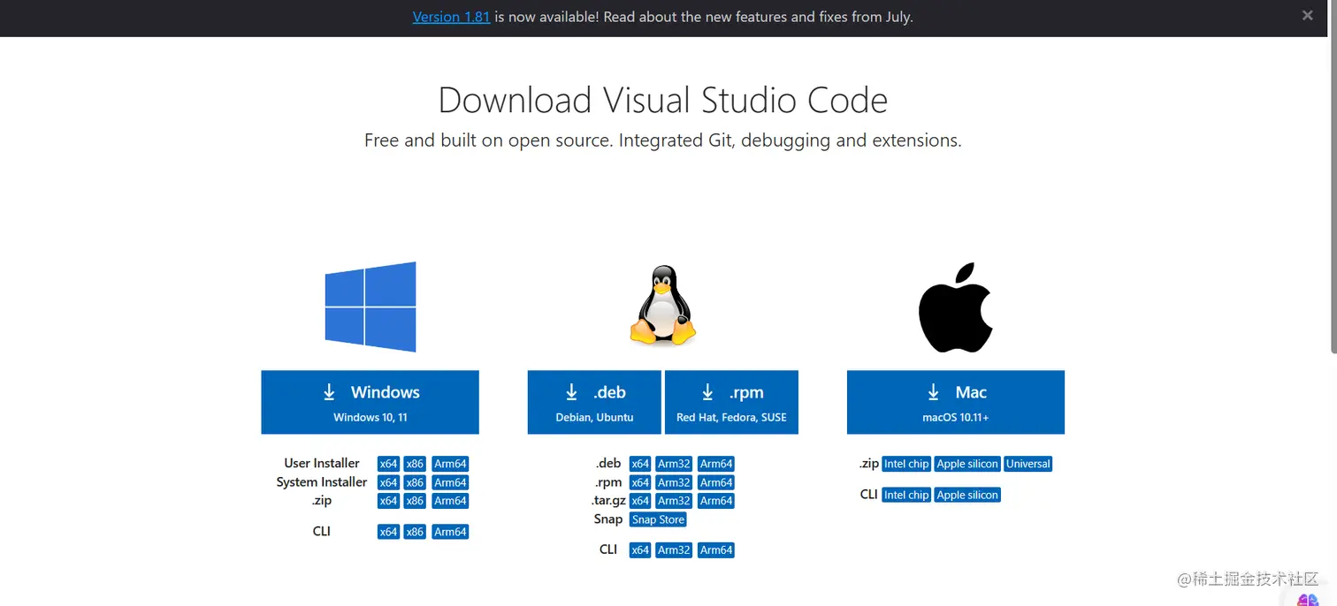This screenshot has width=1337, height=606.
Task: Get Windows CLI x64 build
Action: click(x=388, y=532)
